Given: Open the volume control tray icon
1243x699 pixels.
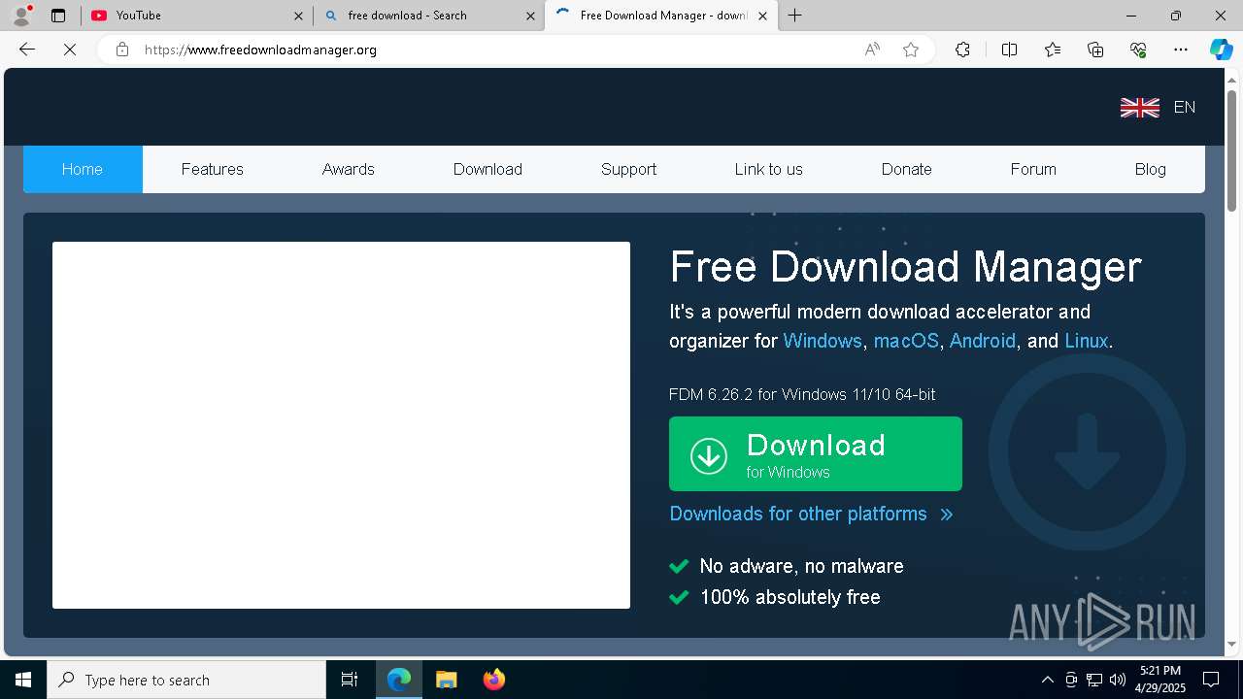Looking at the screenshot, I should (1118, 680).
